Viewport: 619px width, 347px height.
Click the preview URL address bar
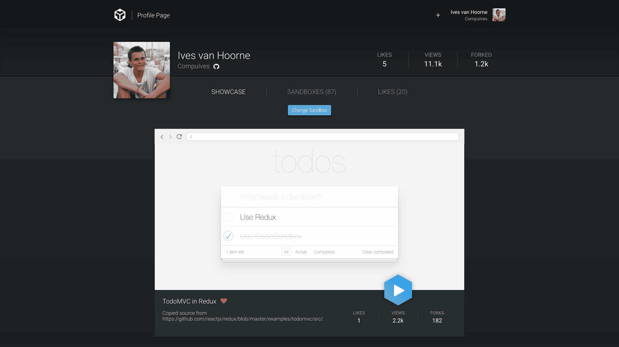[x=322, y=136]
